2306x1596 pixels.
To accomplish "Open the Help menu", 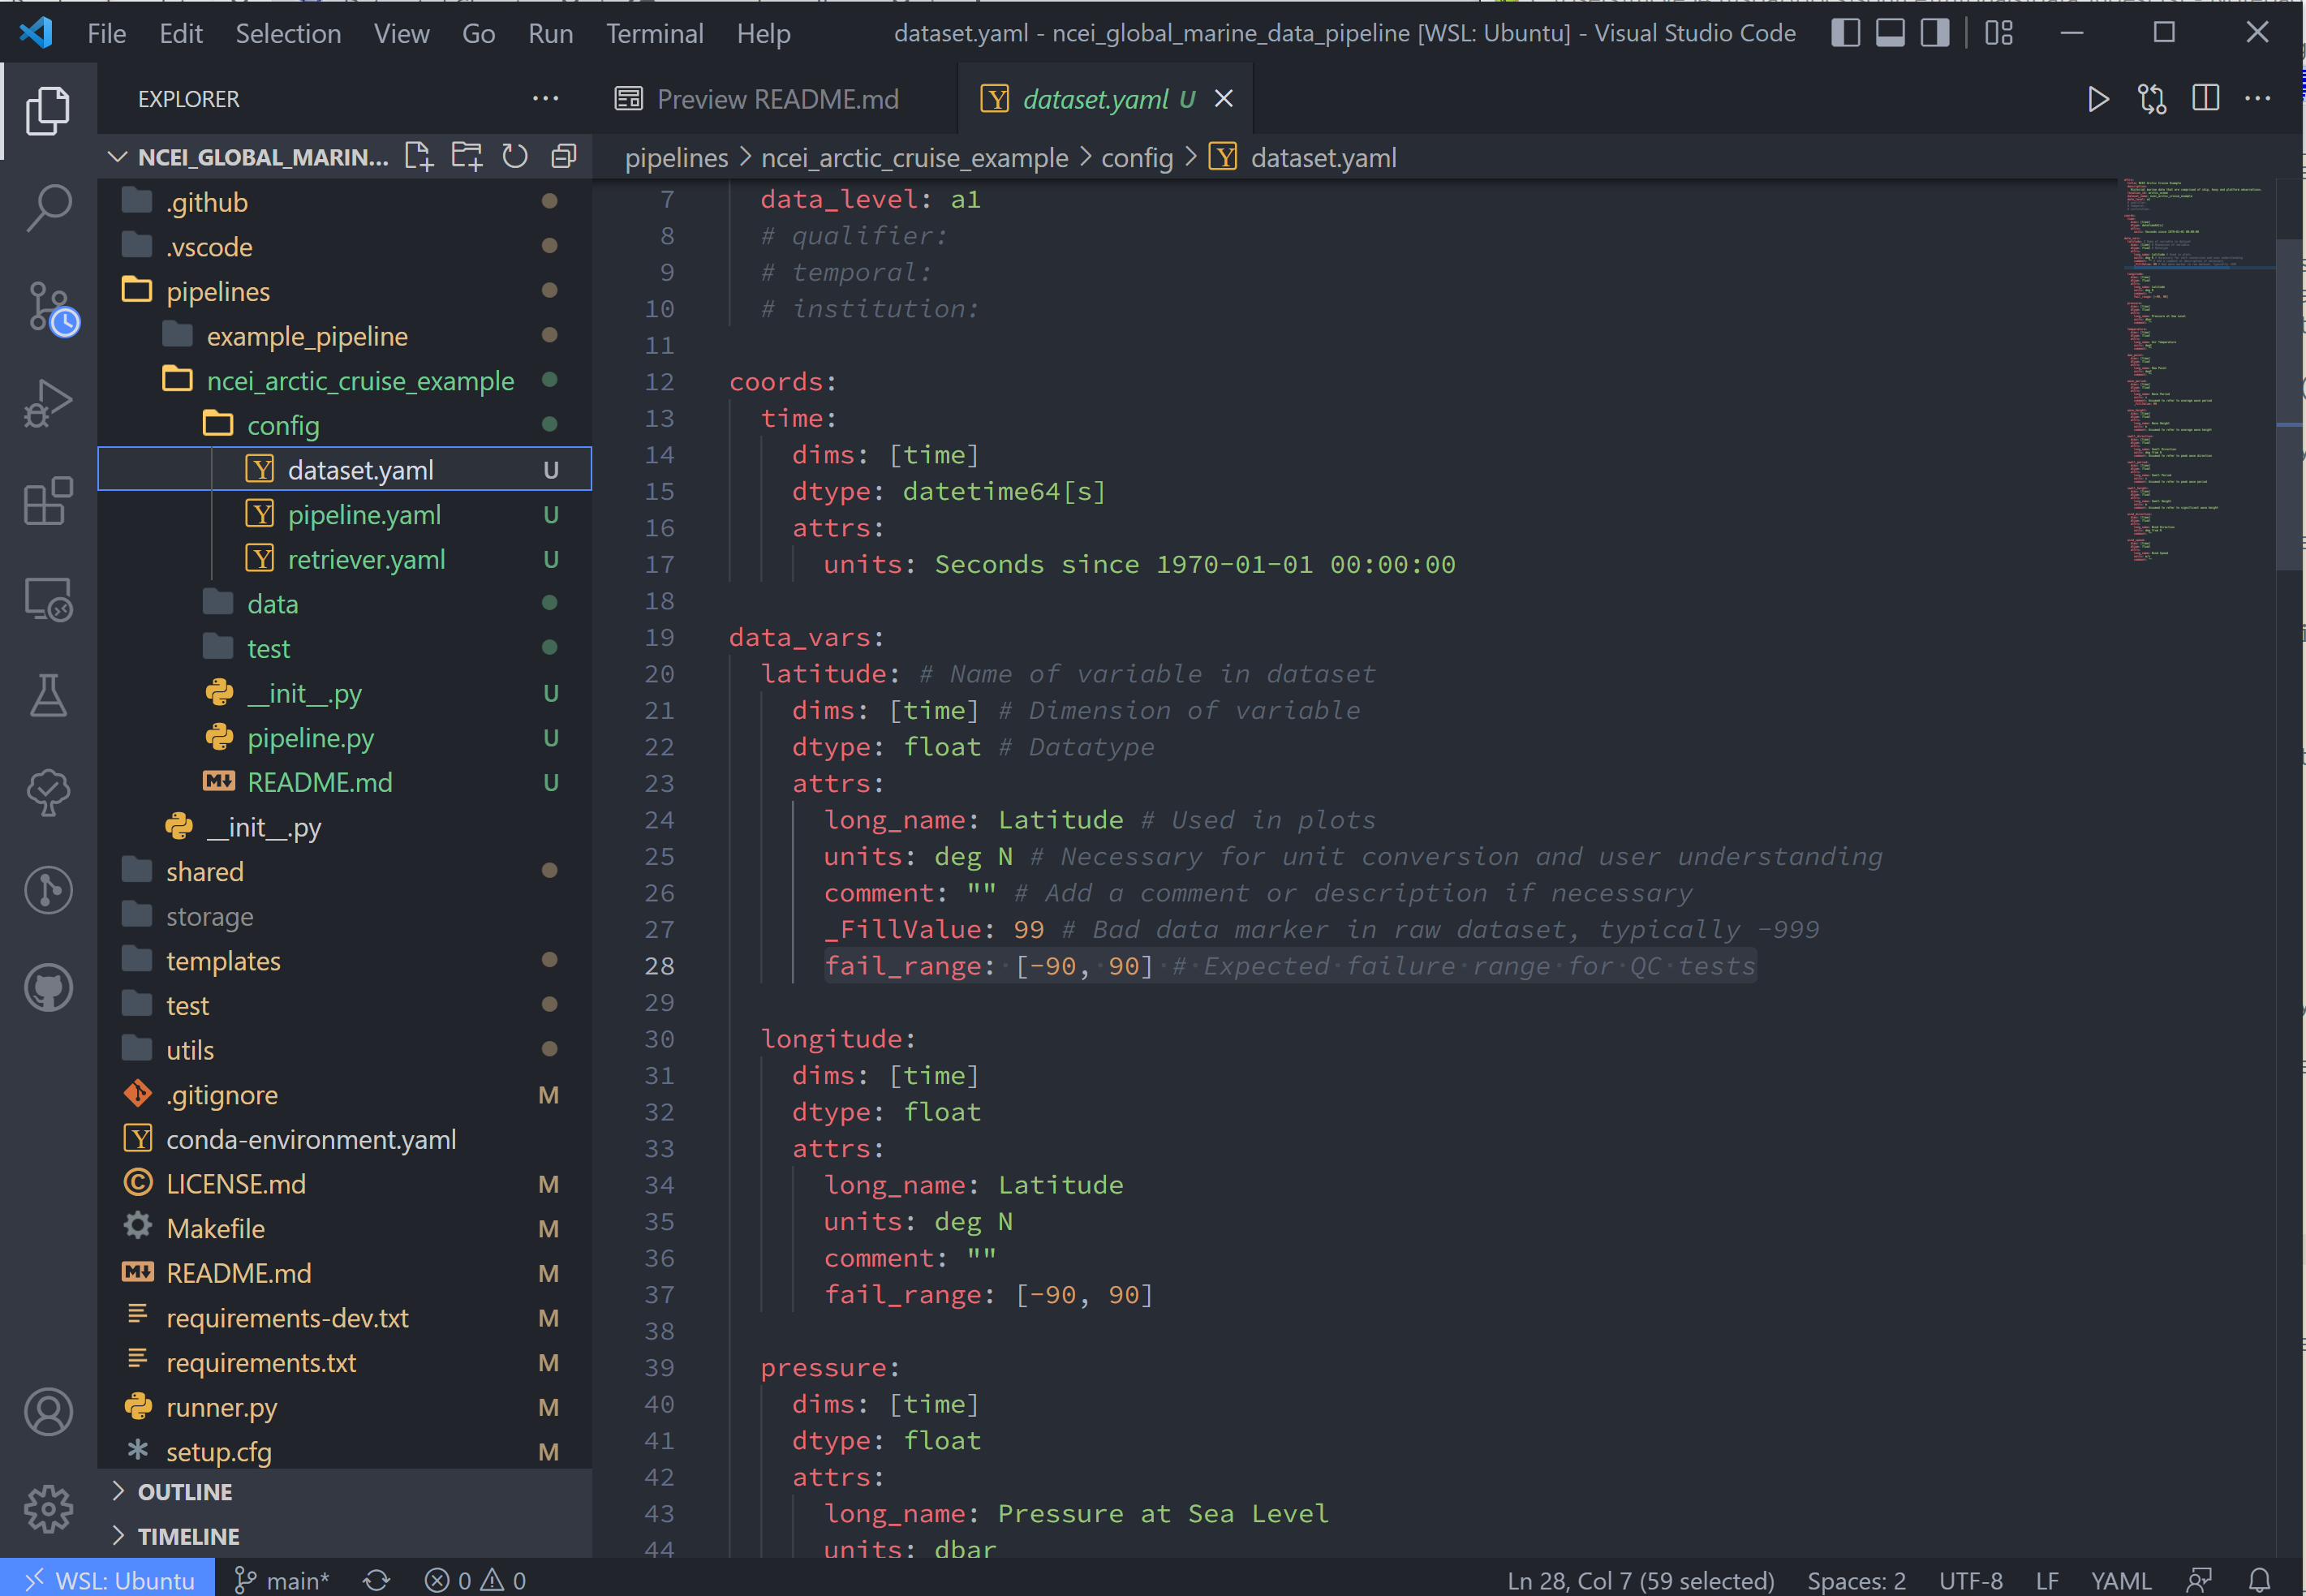I will coord(764,34).
